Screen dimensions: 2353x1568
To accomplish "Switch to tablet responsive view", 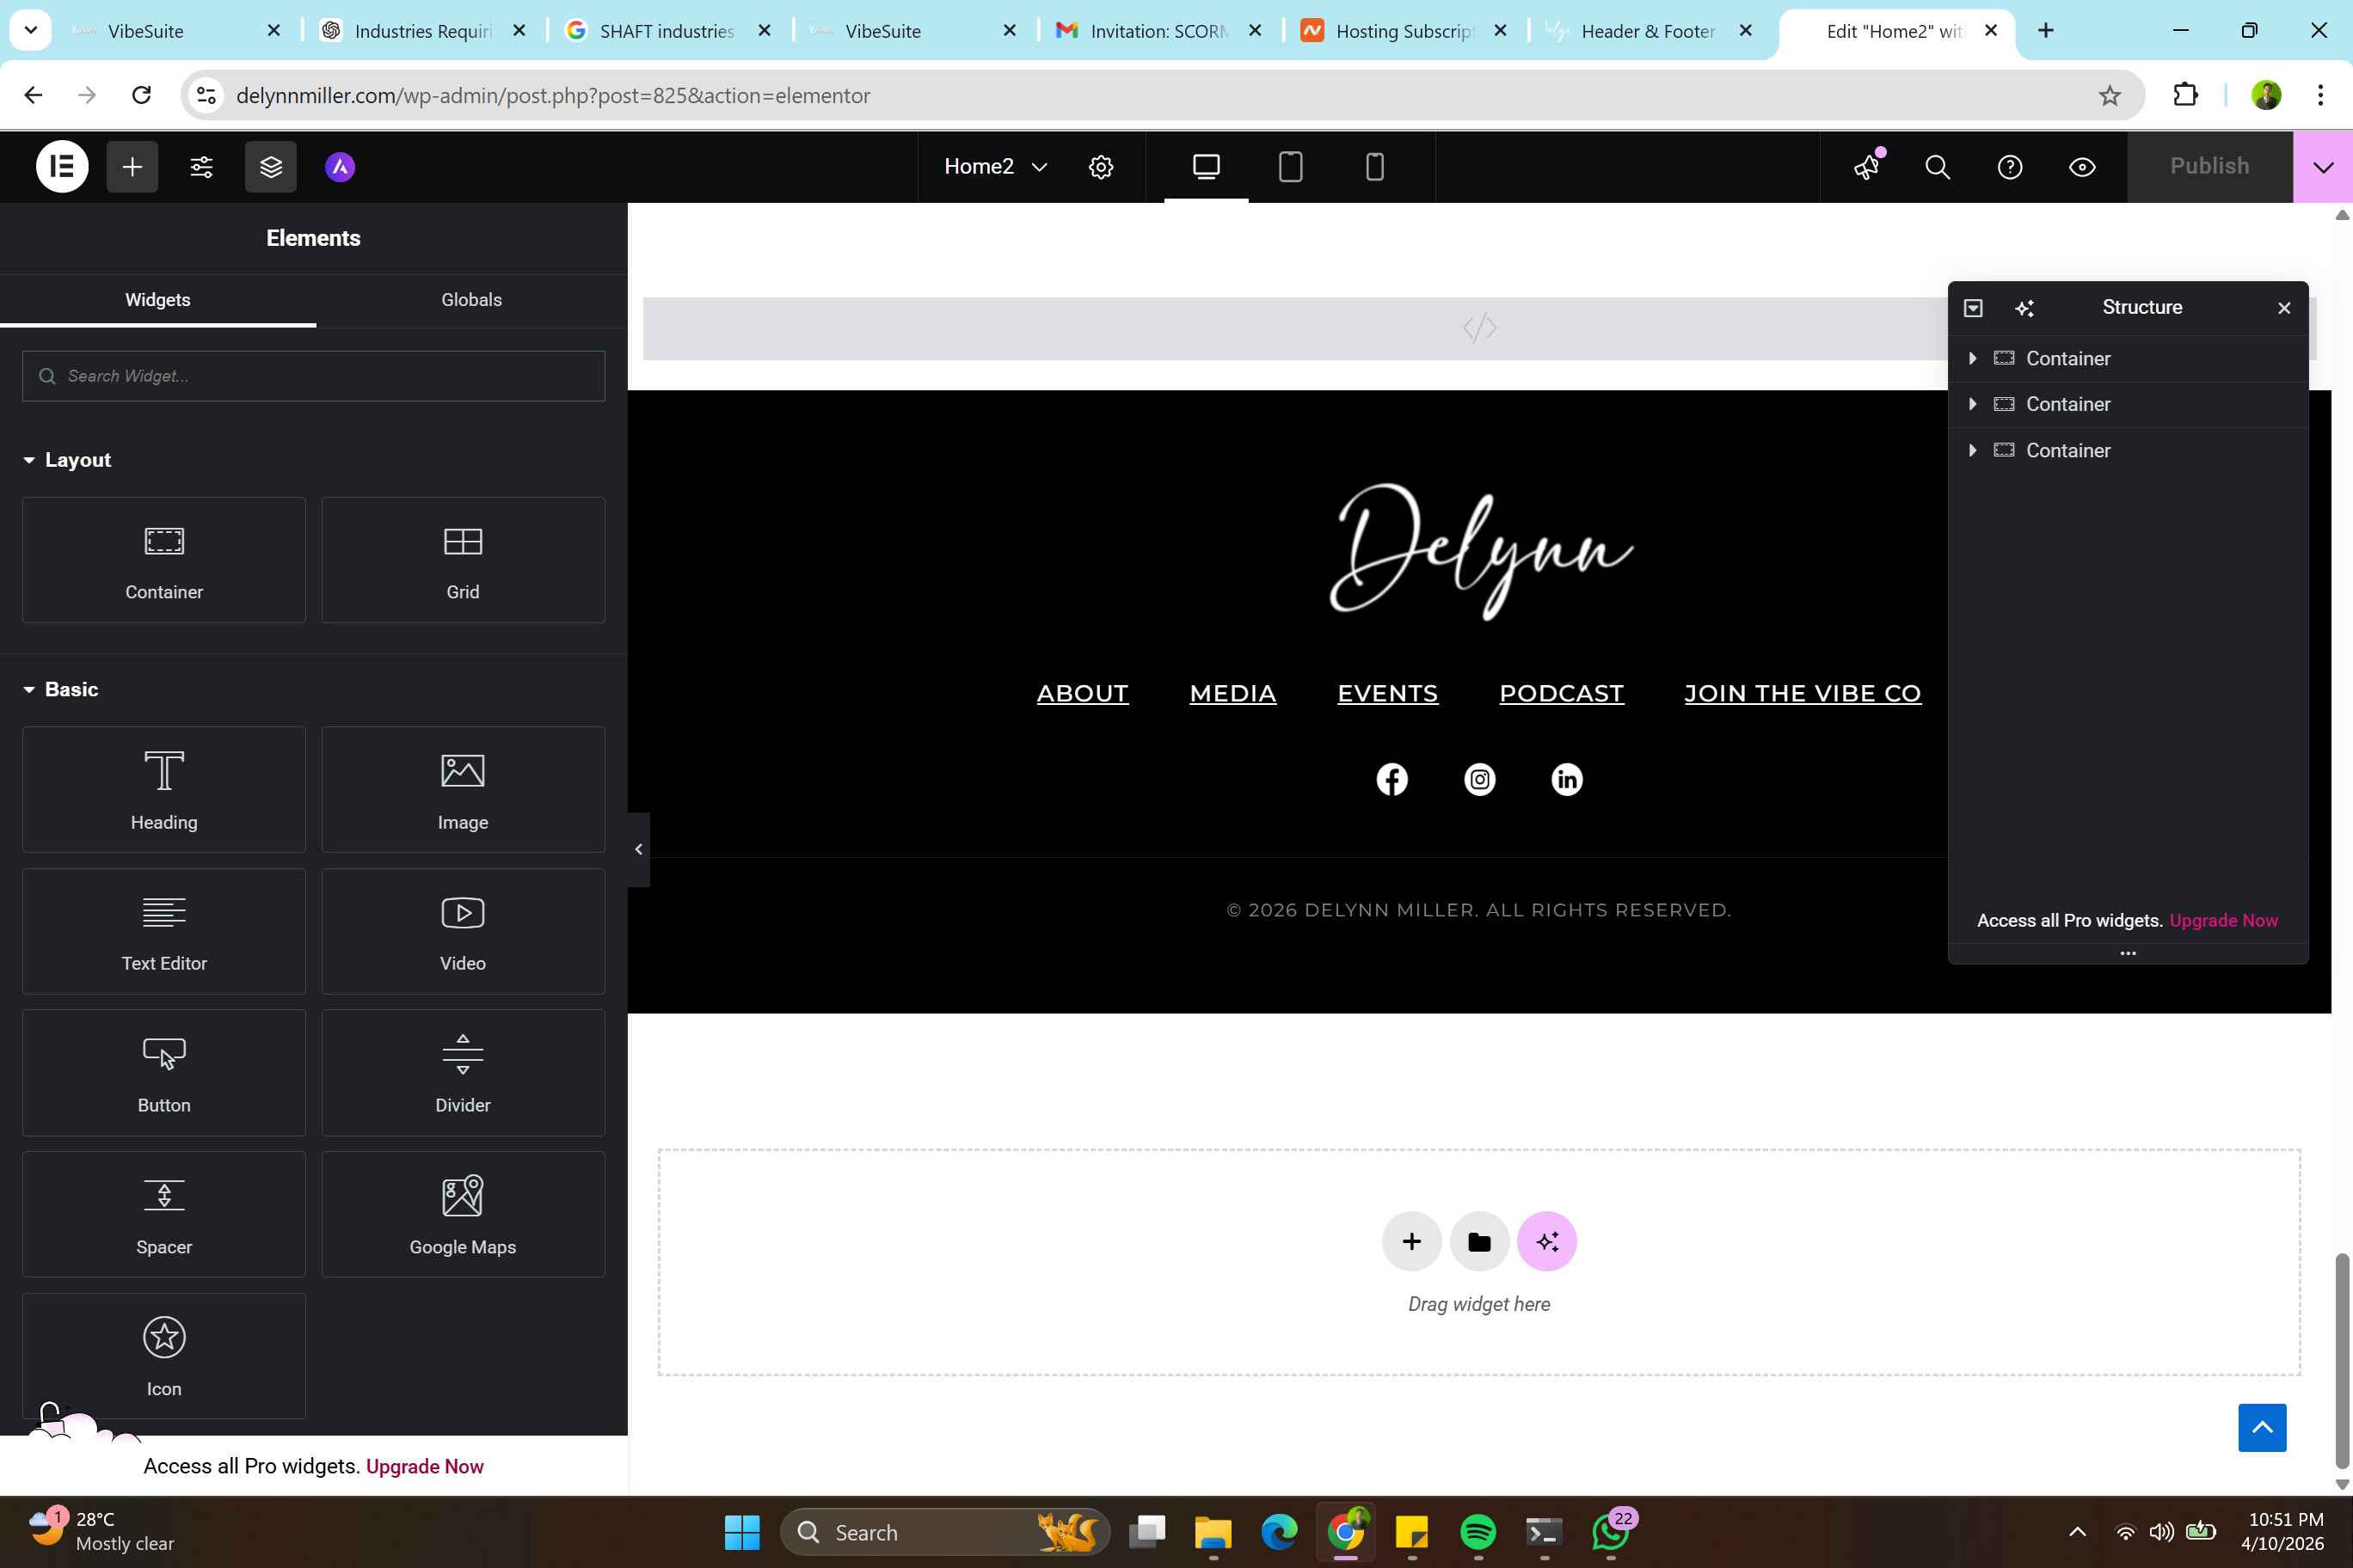I will (x=1291, y=166).
